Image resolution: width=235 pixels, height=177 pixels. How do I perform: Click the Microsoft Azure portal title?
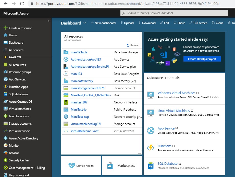tap(16, 13)
